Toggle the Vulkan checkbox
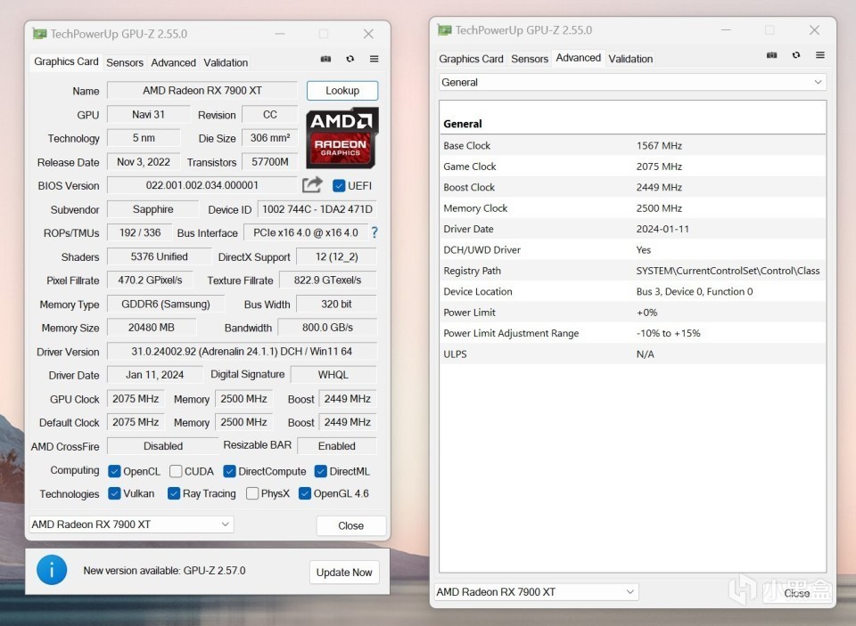The image size is (856, 626). pos(114,493)
